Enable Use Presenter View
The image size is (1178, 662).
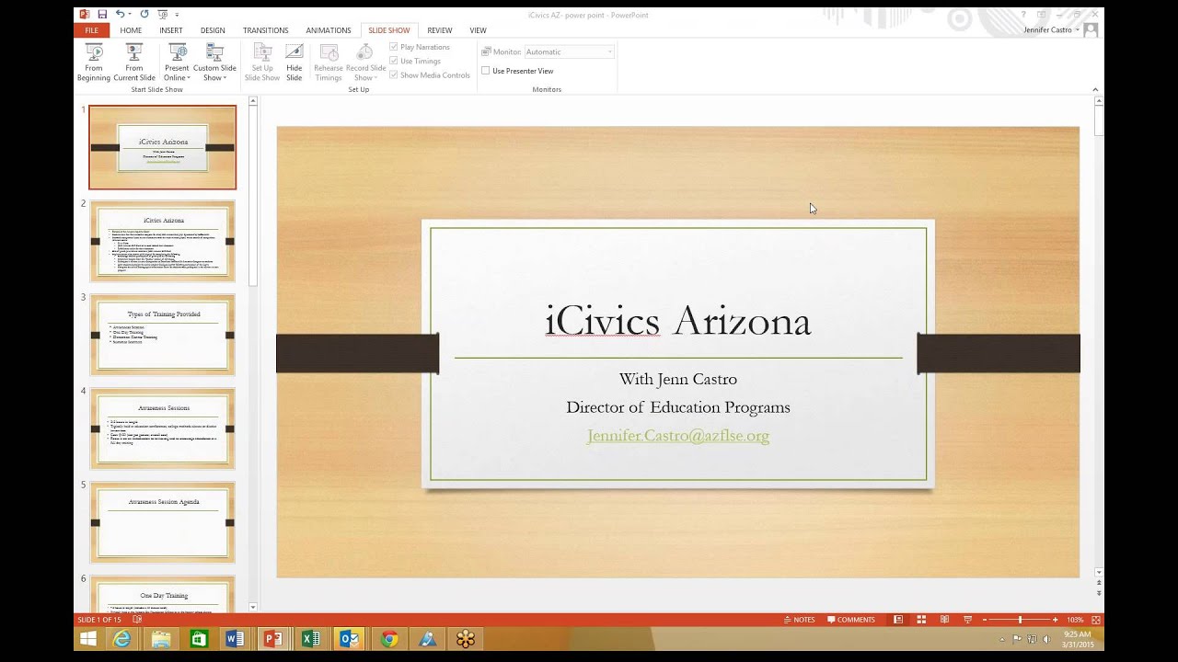pos(518,71)
